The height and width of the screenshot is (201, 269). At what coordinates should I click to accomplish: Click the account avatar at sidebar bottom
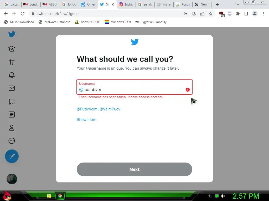pos(12,179)
